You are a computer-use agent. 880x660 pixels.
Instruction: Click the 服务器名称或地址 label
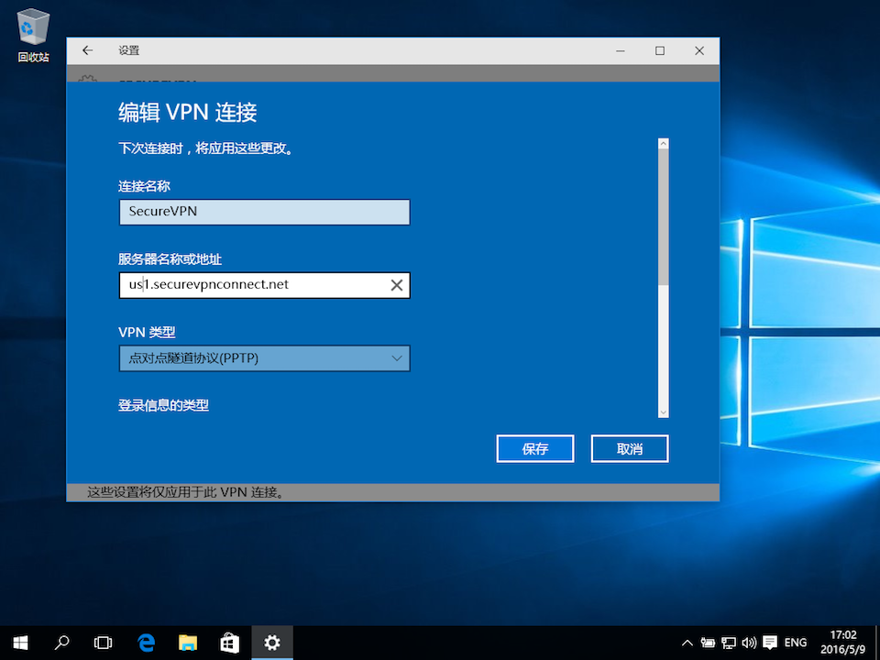tap(170, 259)
